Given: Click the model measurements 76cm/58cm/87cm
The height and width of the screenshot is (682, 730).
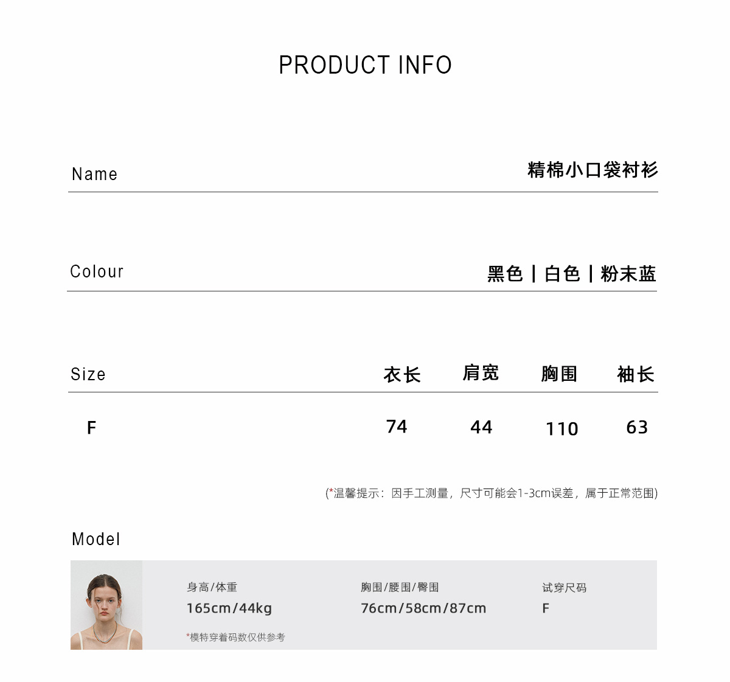Looking at the screenshot, I should [x=423, y=608].
